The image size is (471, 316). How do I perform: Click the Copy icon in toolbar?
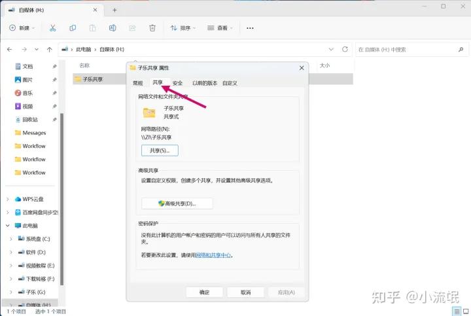click(73, 28)
